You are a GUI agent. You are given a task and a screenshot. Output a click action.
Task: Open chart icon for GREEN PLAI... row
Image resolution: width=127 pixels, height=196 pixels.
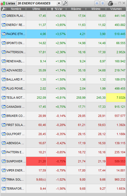point(3,16)
